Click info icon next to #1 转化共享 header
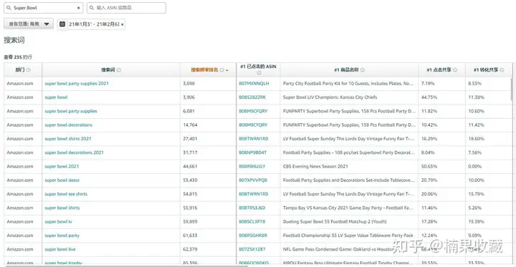The width and height of the screenshot is (516, 267). [x=502, y=70]
